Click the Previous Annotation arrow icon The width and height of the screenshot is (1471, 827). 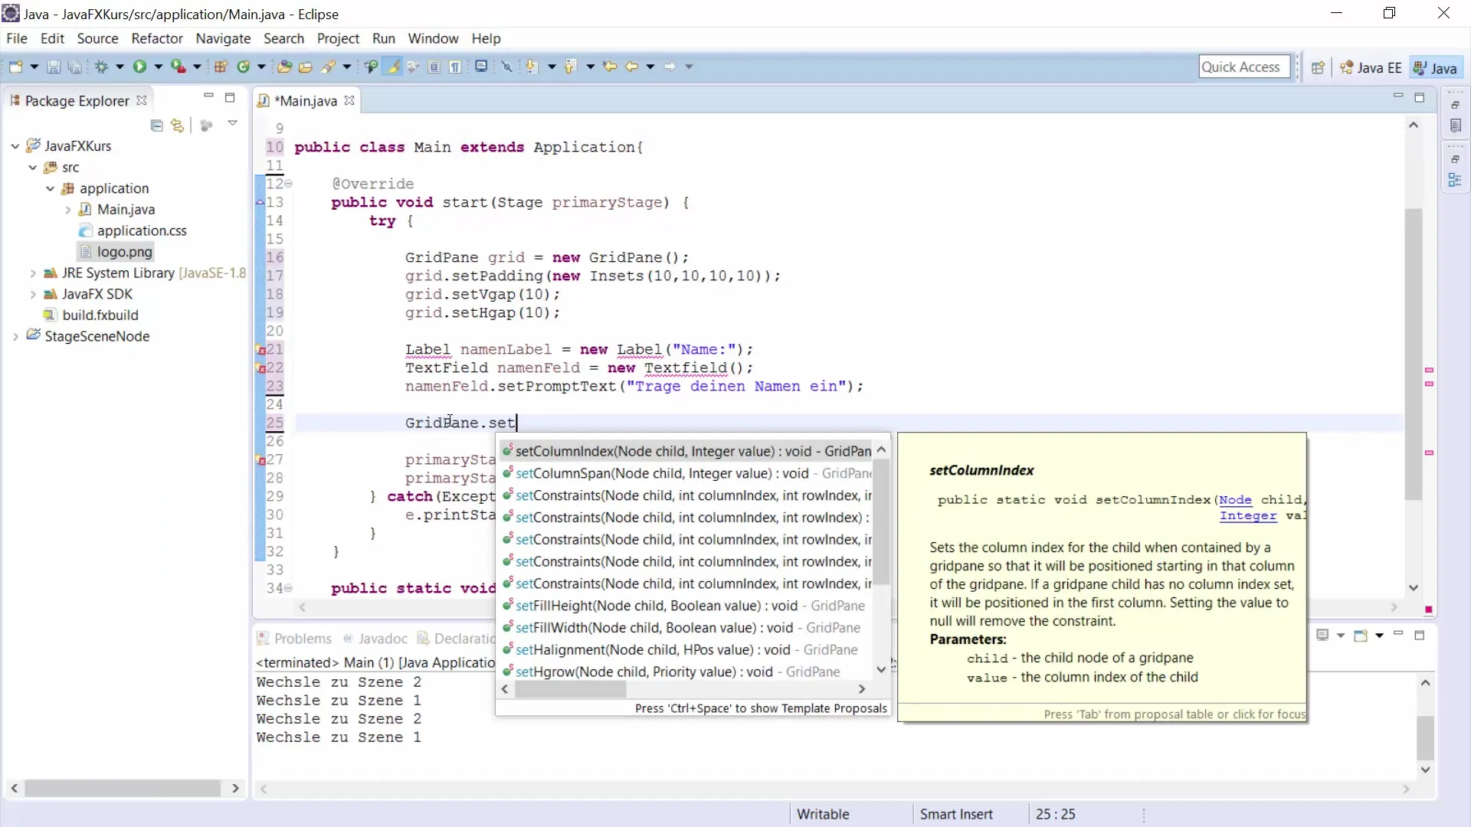pos(569,67)
